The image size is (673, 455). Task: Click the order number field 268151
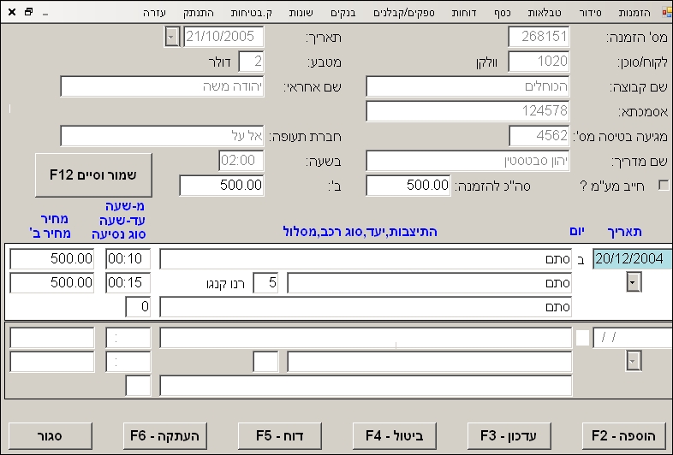tap(539, 37)
